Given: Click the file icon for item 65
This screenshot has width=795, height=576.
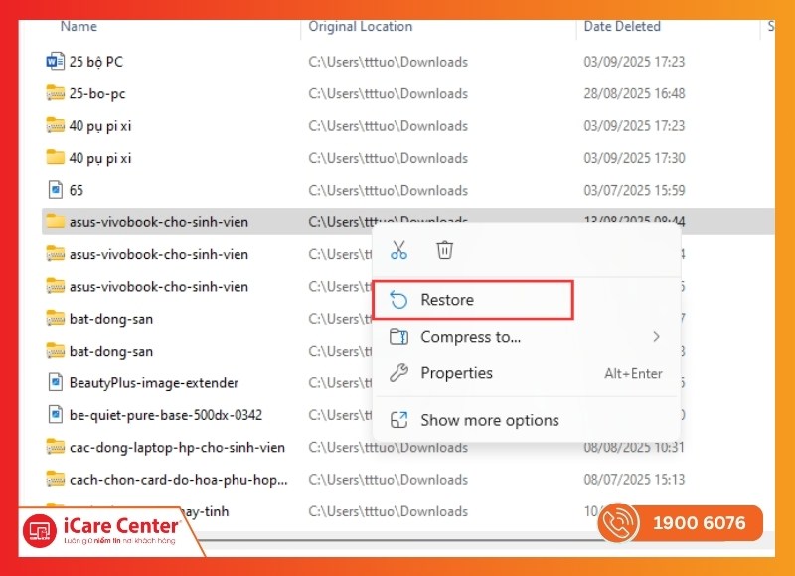Looking at the screenshot, I should (55, 190).
